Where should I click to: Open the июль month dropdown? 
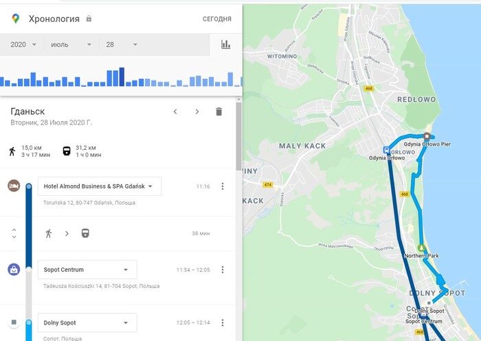tap(71, 45)
